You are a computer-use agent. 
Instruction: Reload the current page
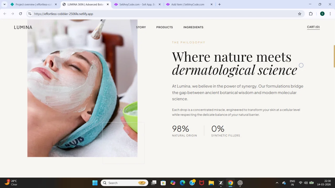(20, 14)
